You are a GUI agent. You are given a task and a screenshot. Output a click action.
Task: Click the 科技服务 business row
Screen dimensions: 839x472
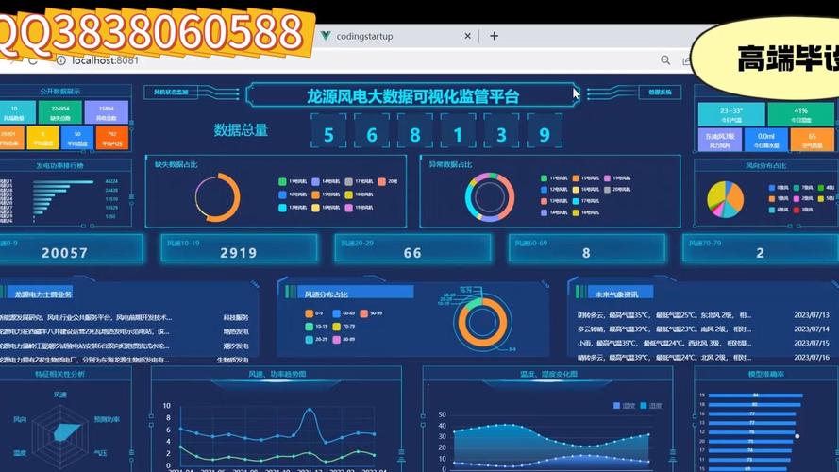pos(125,317)
